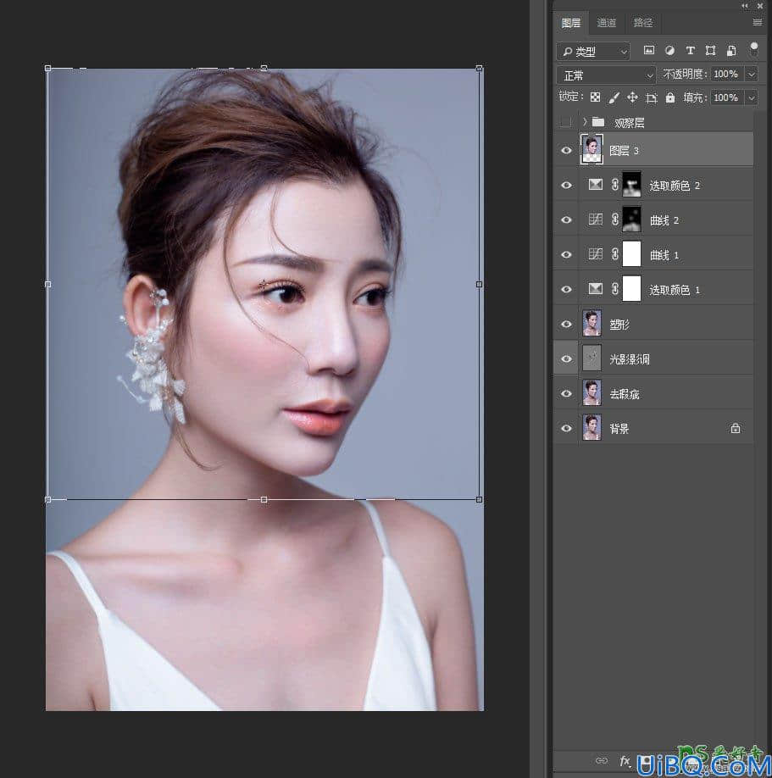
Task: Open opacity (不透明度) slider arrow
Action: pyautogui.click(x=752, y=74)
